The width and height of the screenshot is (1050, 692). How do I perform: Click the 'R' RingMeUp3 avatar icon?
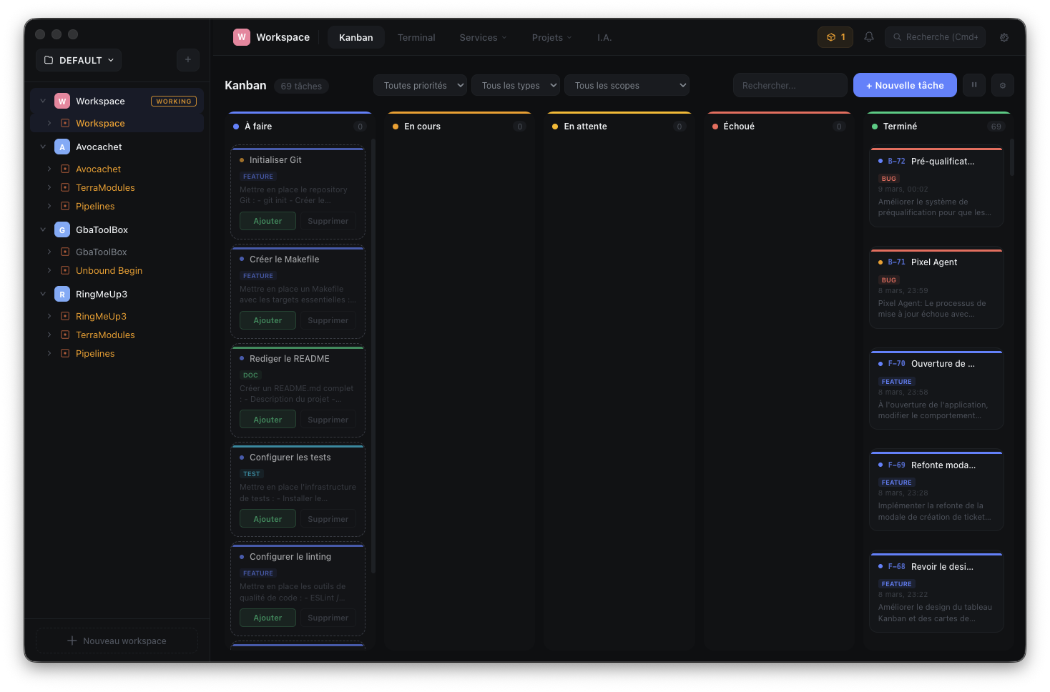point(62,294)
